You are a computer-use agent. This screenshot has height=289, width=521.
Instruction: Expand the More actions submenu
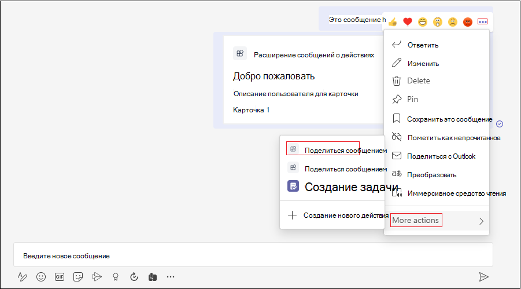[437, 221]
